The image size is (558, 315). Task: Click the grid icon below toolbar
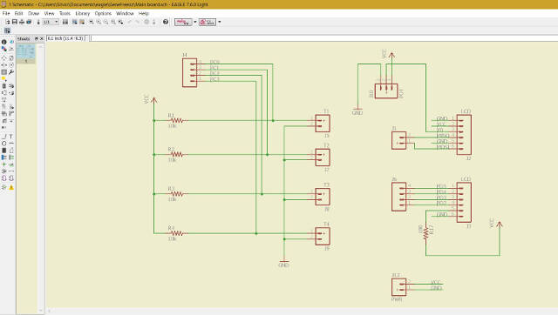pyautogui.click(x=7, y=31)
